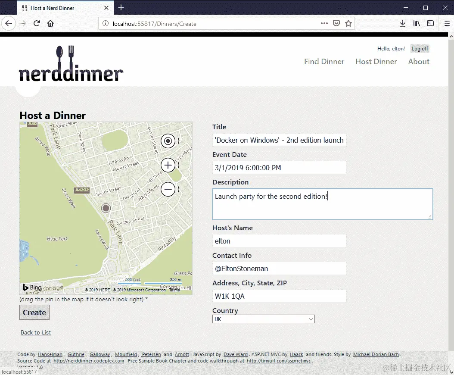This screenshot has height=375, width=454.
Task: Open the Guthrie footer link
Action: pyautogui.click(x=76, y=354)
